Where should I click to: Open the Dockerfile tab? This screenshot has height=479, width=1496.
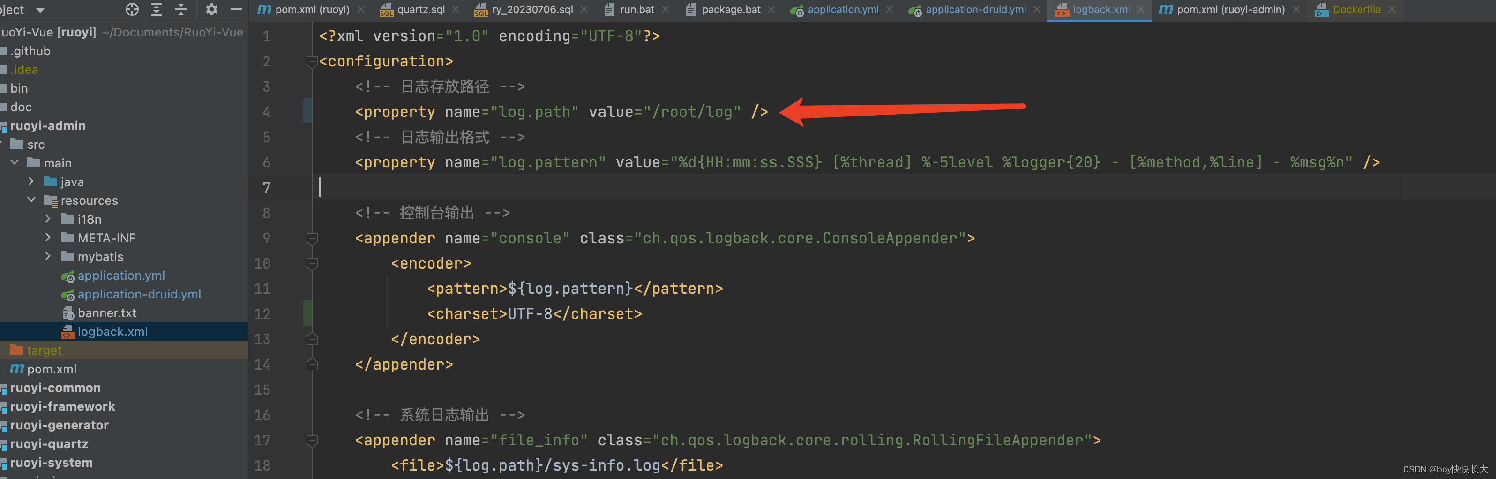click(1356, 10)
